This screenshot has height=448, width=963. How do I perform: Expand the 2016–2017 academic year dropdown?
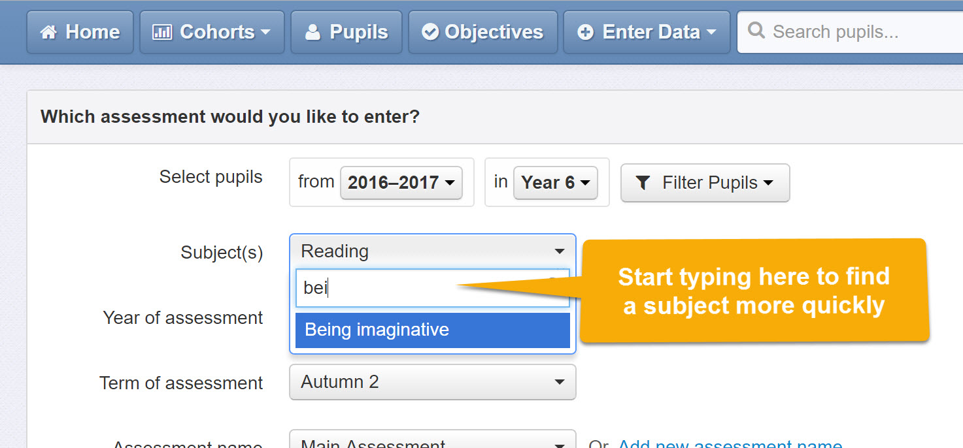(401, 183)
